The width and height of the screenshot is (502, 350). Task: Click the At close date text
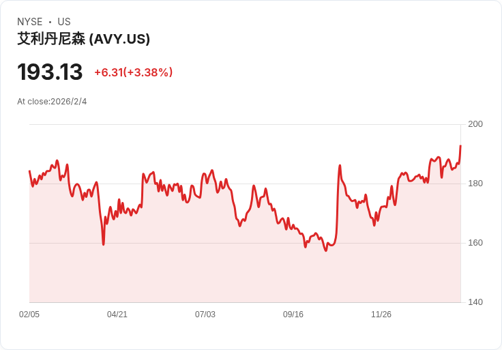52,102
